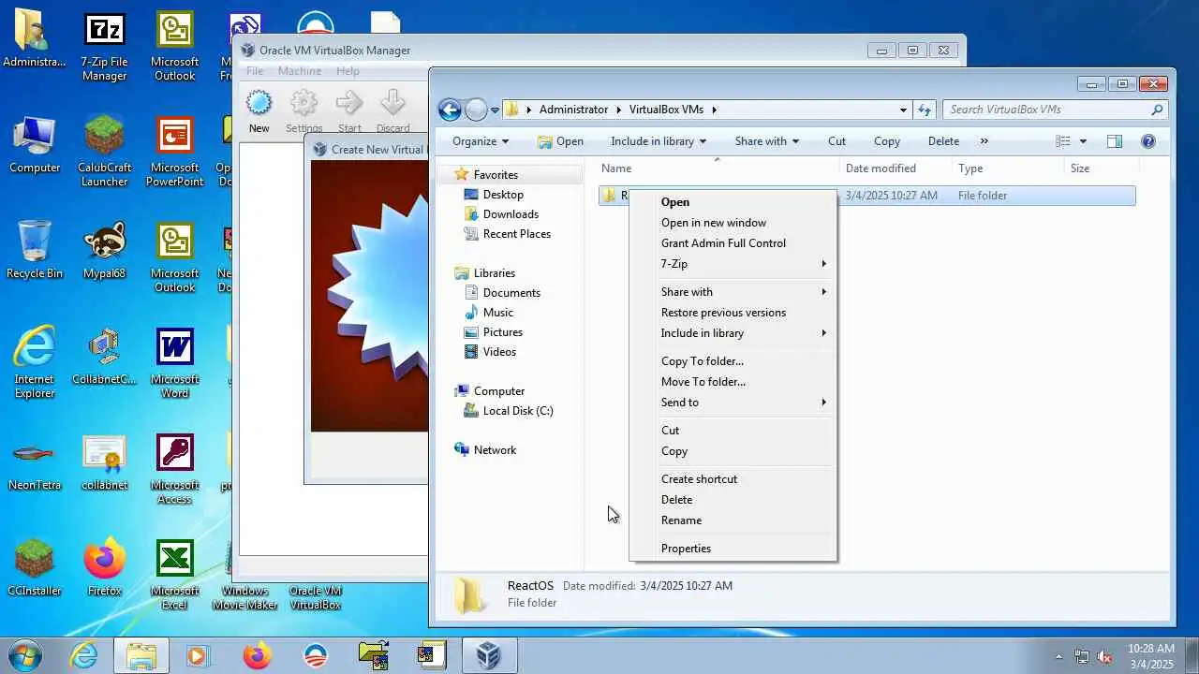The height and width of the screenshot is (674, 1199).
Task: Choose Restore previous versions
Action: tap(733, 313)
